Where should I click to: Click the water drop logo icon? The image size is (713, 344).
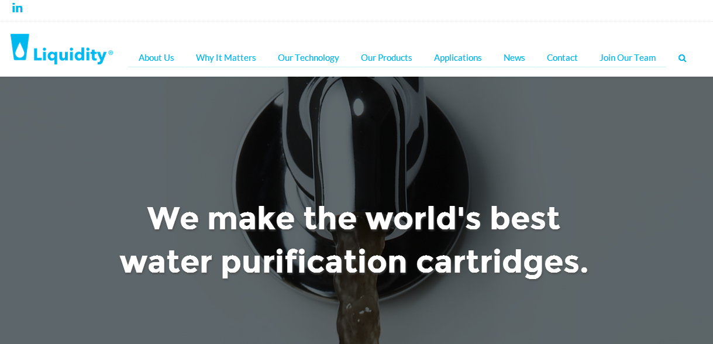click(x=20, y=48)
